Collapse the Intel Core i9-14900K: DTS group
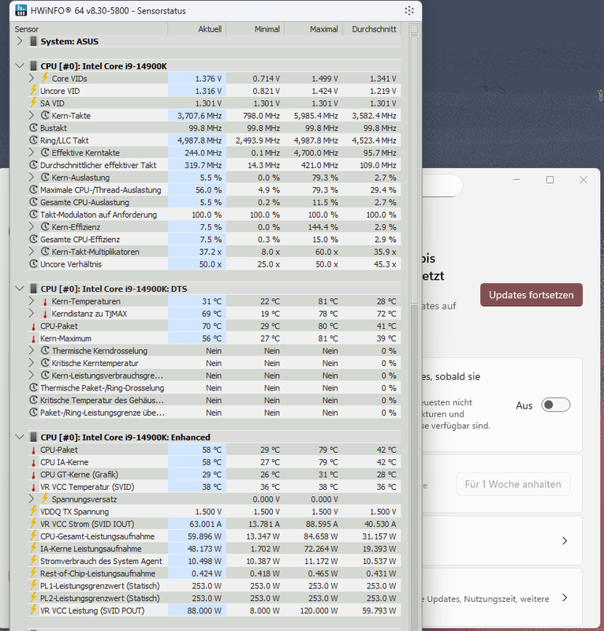This screenshot has height=631, width=604. pos(19,289)
